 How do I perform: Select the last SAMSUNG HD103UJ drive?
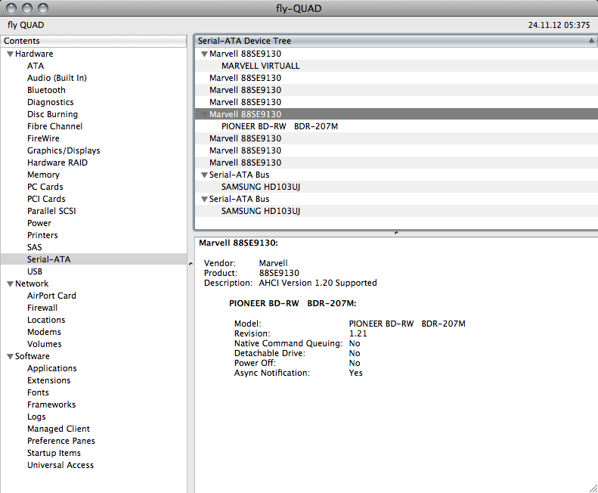(260, 211)
